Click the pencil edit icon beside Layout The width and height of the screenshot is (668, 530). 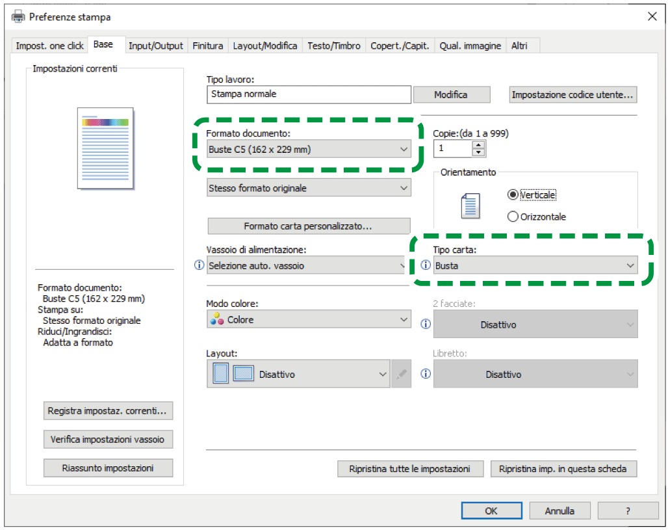(402, 375)
